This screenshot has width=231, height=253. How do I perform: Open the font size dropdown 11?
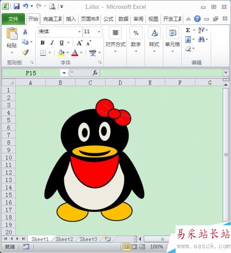99,31
